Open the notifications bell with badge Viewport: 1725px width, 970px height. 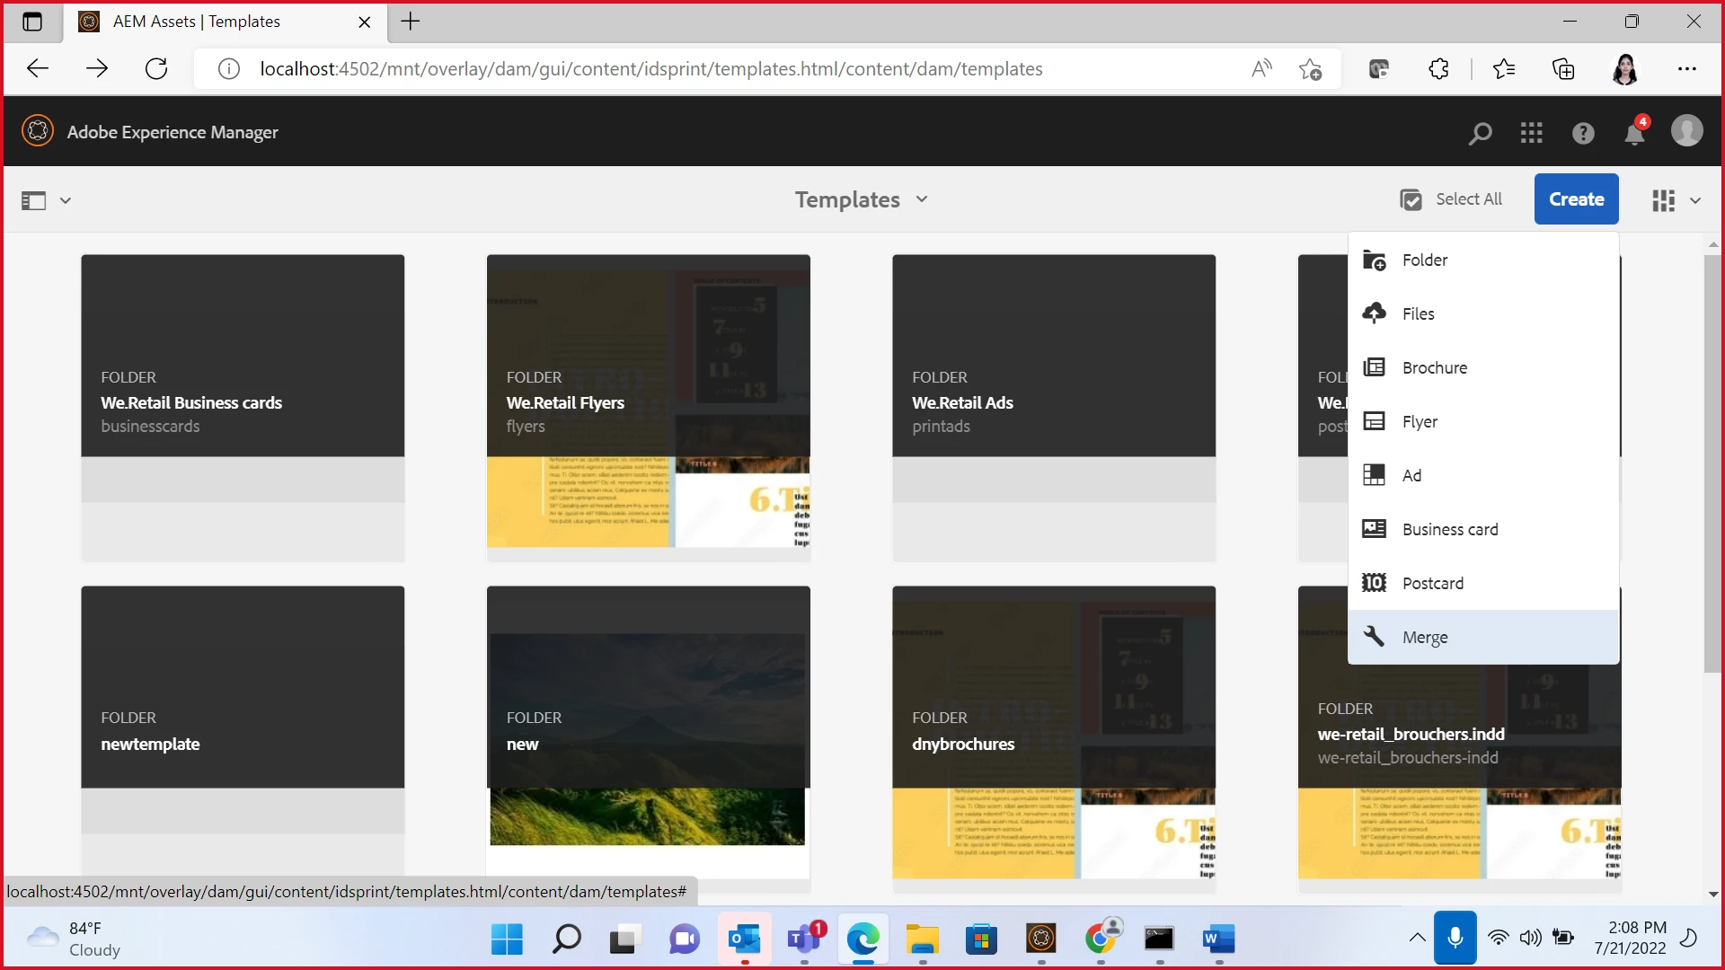click(1634, 134)
